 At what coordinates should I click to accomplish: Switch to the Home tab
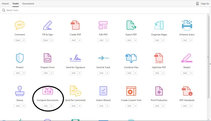pyautogui.click(x=5, y=4)
